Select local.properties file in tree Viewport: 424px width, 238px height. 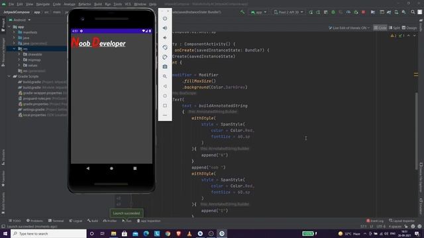34,115
